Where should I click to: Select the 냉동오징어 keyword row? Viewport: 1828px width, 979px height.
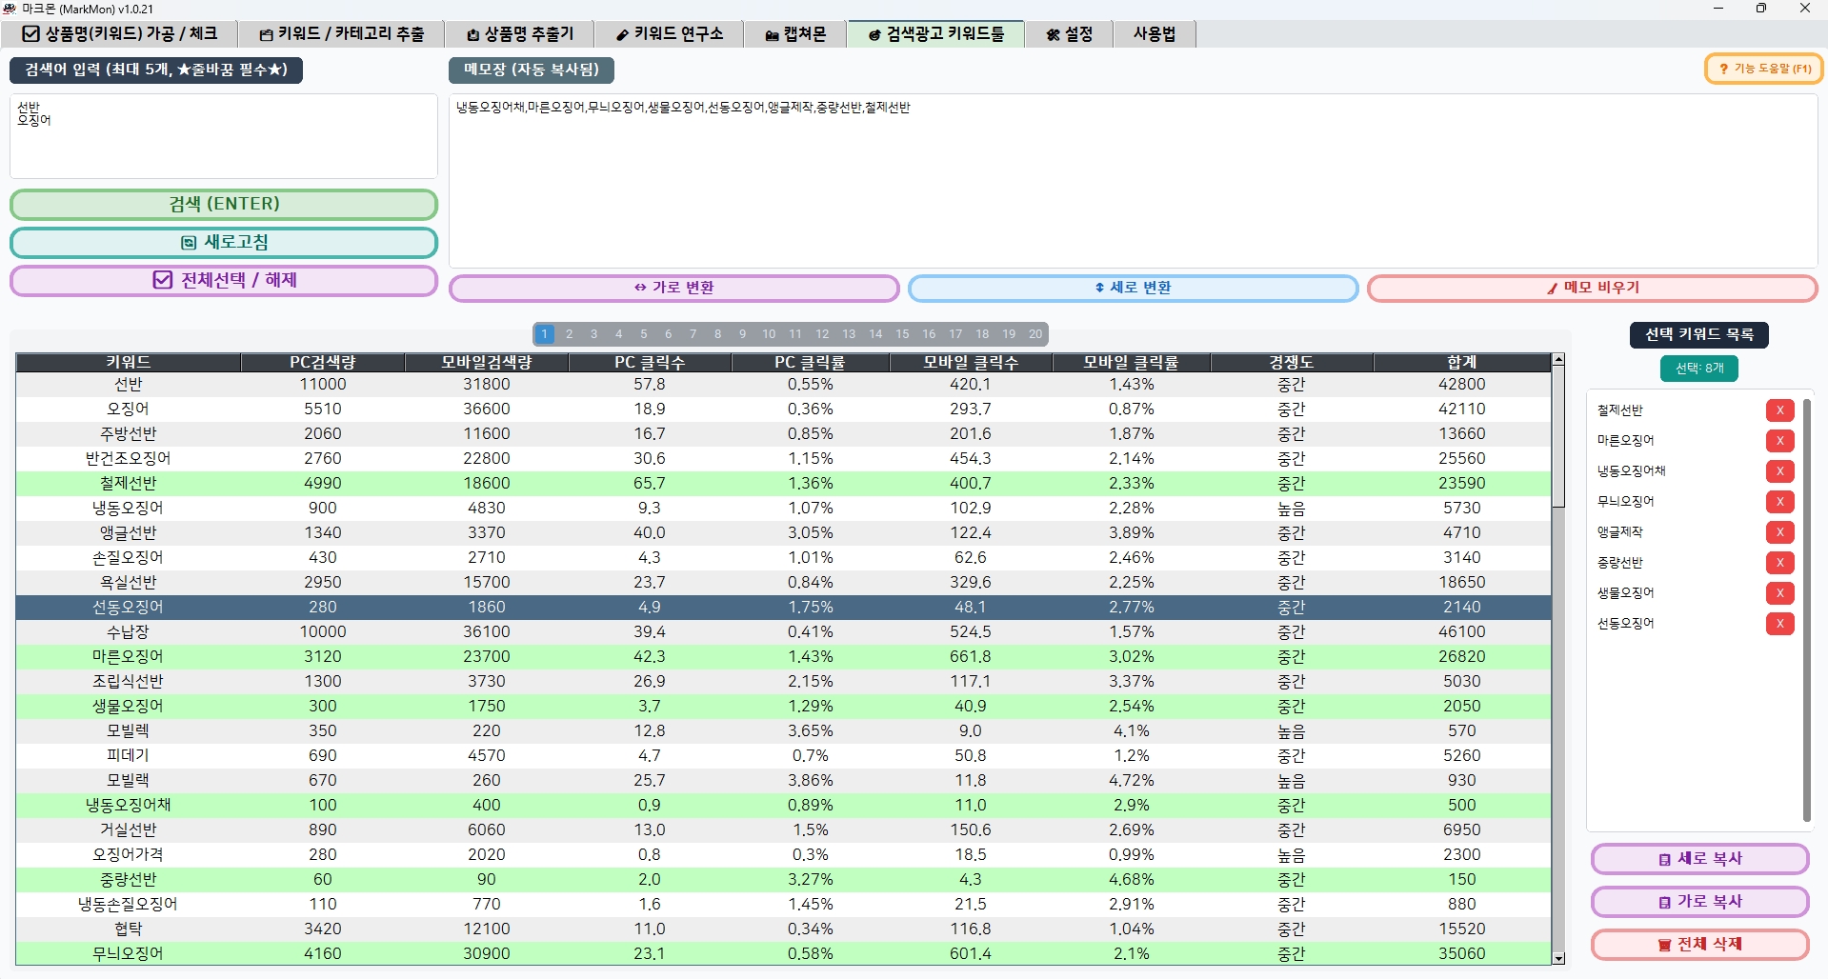(783, 509)
